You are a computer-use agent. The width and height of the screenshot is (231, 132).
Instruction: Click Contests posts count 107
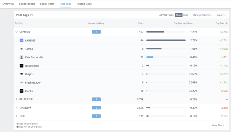tap(141, 32)
